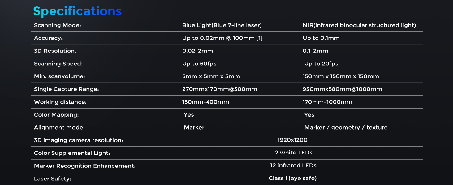
Task: Click the Color Mapping row label
Action: point(56,115)
